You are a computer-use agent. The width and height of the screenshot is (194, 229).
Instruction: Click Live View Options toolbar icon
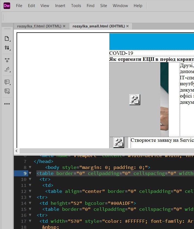click(7, 60)
